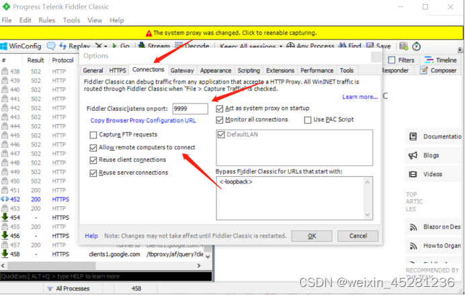
Task: Click the yellow system proxy changed banner
Action: [232, 33]
